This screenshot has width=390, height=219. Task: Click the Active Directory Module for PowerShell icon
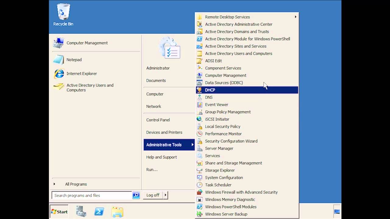(199, 39)
